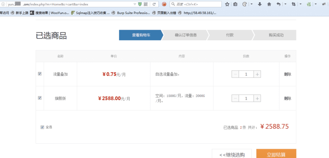The width and height of the screenshot is (329, 158).
Task: Select the 查看购物车 step tab
Action: [141, 35]
